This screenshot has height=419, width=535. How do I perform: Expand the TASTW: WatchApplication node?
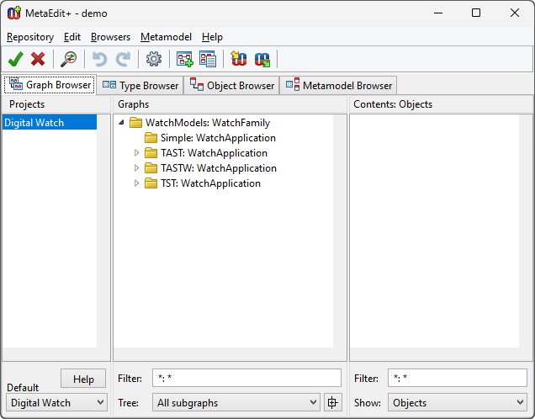[136, 168]
